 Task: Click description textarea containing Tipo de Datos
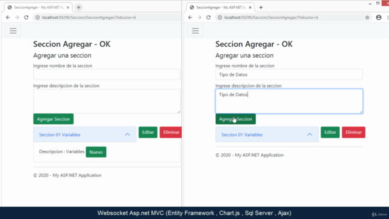tap(289, 102)
